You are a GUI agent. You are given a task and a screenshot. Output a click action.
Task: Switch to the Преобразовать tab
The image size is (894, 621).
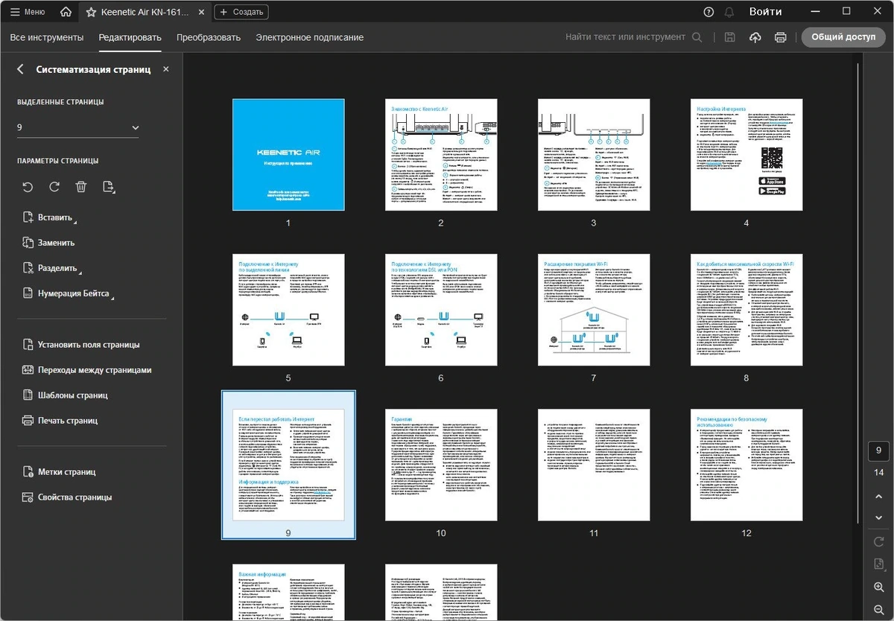[209, 37]
